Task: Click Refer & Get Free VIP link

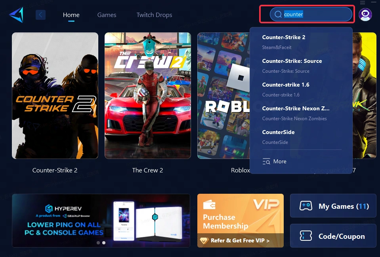Action: pyautogui.click(x=240, y=240)
